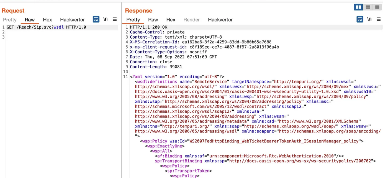Click the Content-Length header line in response
383x178 pixels.
coord(156,67)
